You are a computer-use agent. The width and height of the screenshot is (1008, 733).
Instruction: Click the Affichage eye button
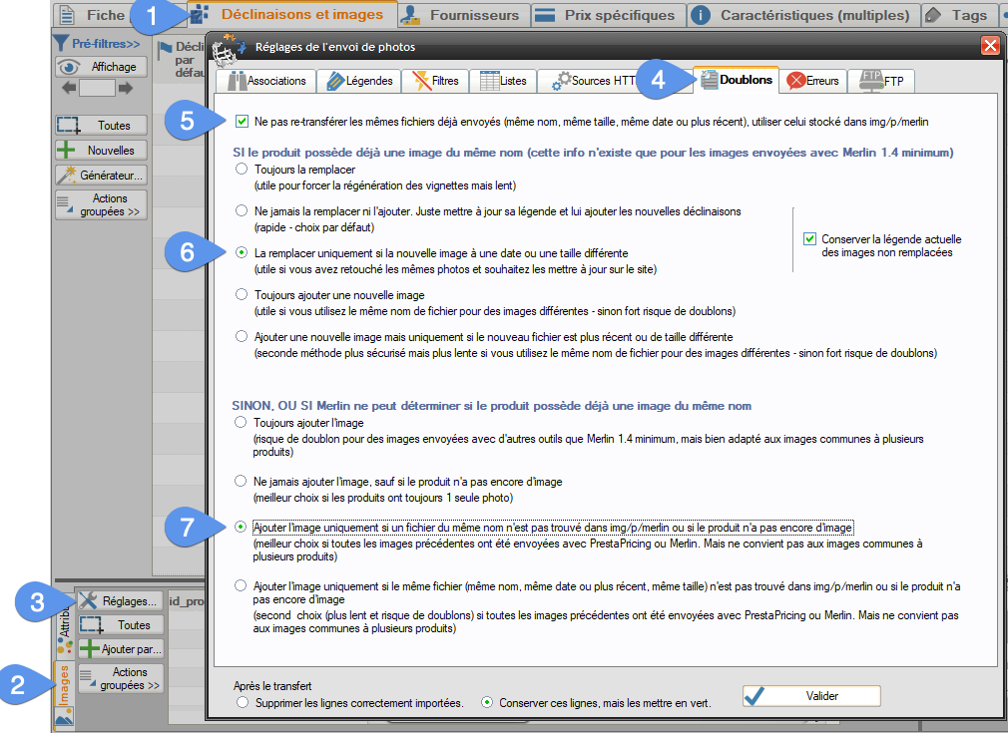(101, 67)
